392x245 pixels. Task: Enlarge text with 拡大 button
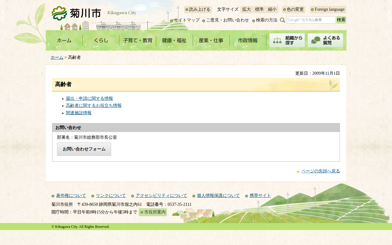247,9
